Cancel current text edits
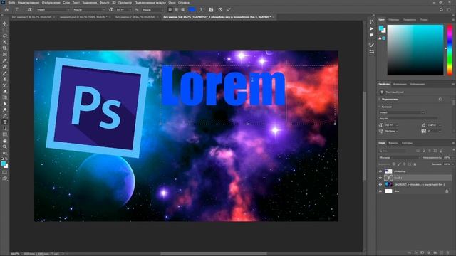The height and width of the screenshot is (256, 456). pos(220,9)
